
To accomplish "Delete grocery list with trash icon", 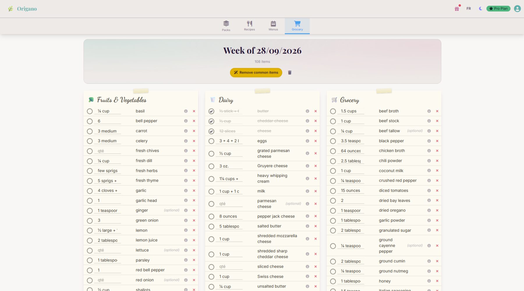I will pos(290,72).
